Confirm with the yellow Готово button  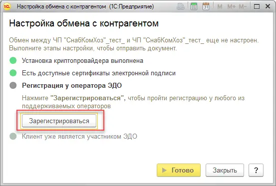click(179, 170)
